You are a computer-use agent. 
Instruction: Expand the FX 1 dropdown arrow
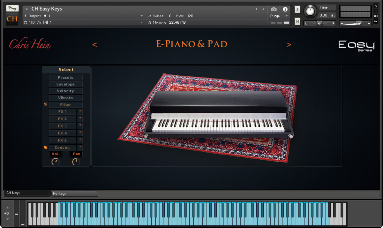click(80, 111)
